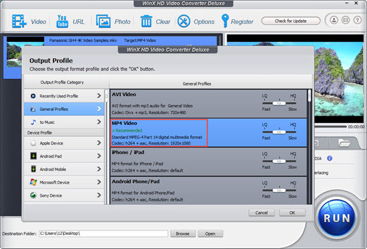Click the Recently Used Profile icon
The height and width of the screenshot is (249, 367).
(x=33, y=96)
